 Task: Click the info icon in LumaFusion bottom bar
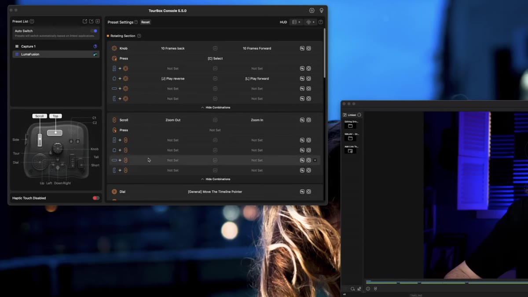(x=368, y=289)
